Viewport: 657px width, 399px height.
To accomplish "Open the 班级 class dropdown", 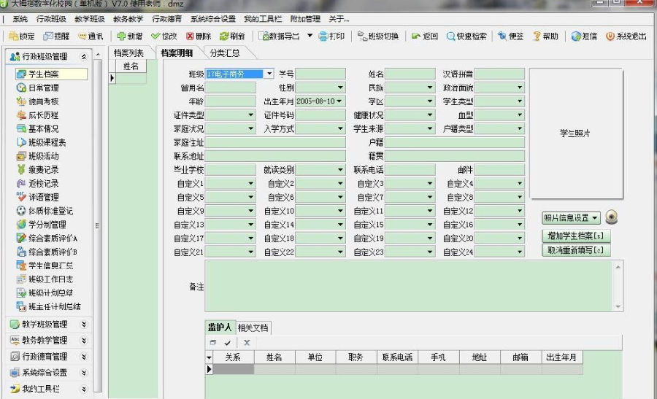I will pos(269,74).
